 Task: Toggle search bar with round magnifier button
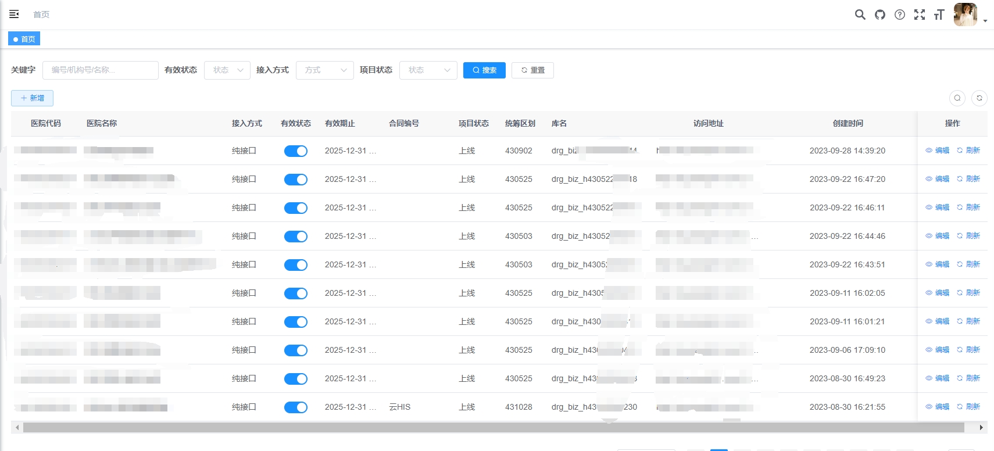click(957, 98)
